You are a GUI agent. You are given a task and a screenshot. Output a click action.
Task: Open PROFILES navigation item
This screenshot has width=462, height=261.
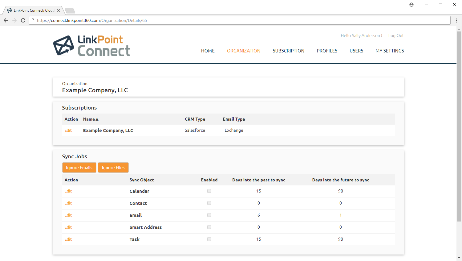(x=327, y=51)
